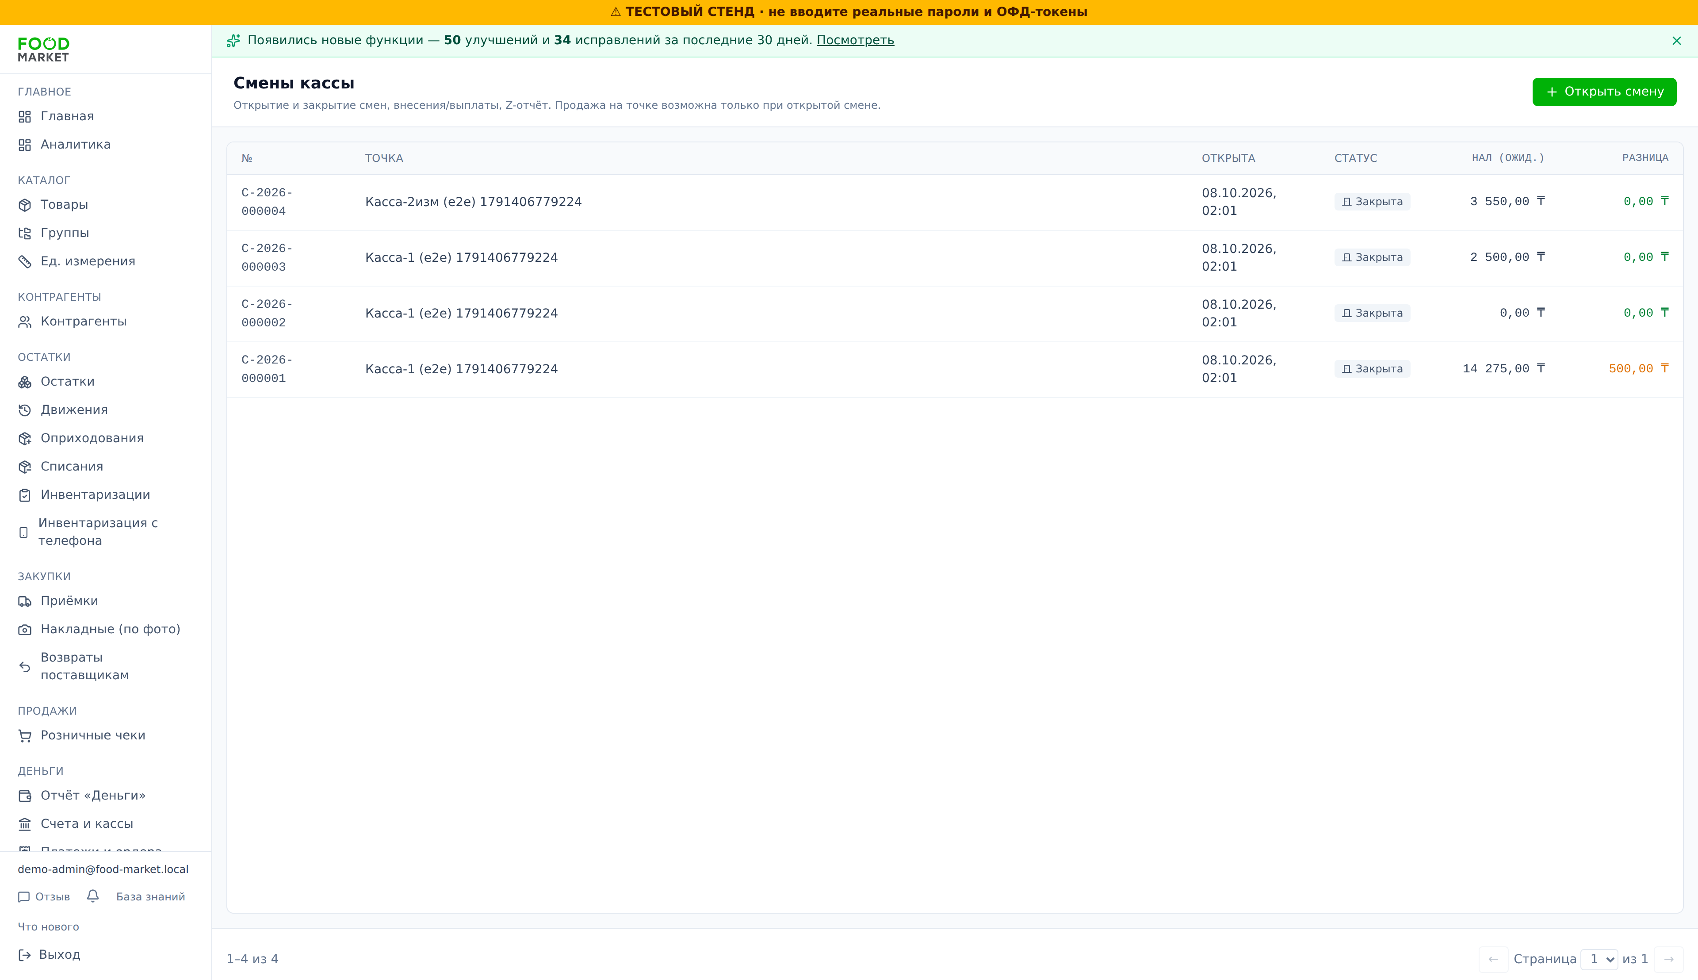Click the Приёмки truck icon
Viewport: 1698px width, 980px height.
(25, 601)
